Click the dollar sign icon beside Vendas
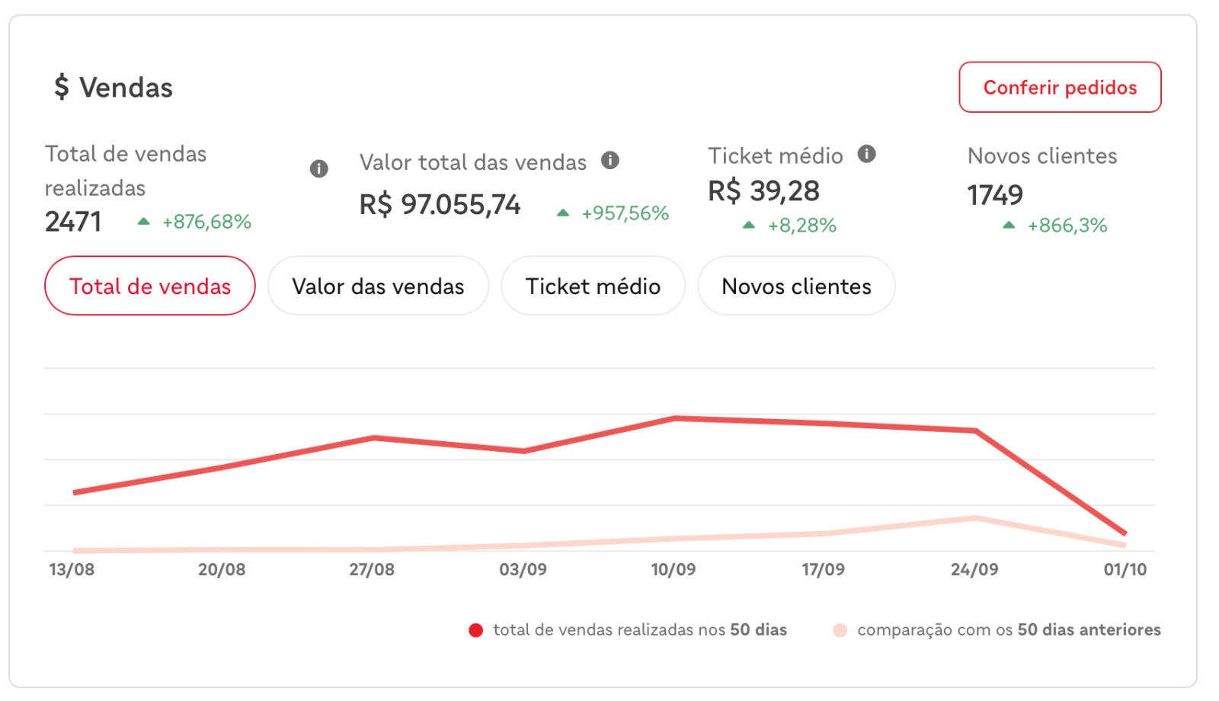The image size is (1219, 701). tap(62, 87)
